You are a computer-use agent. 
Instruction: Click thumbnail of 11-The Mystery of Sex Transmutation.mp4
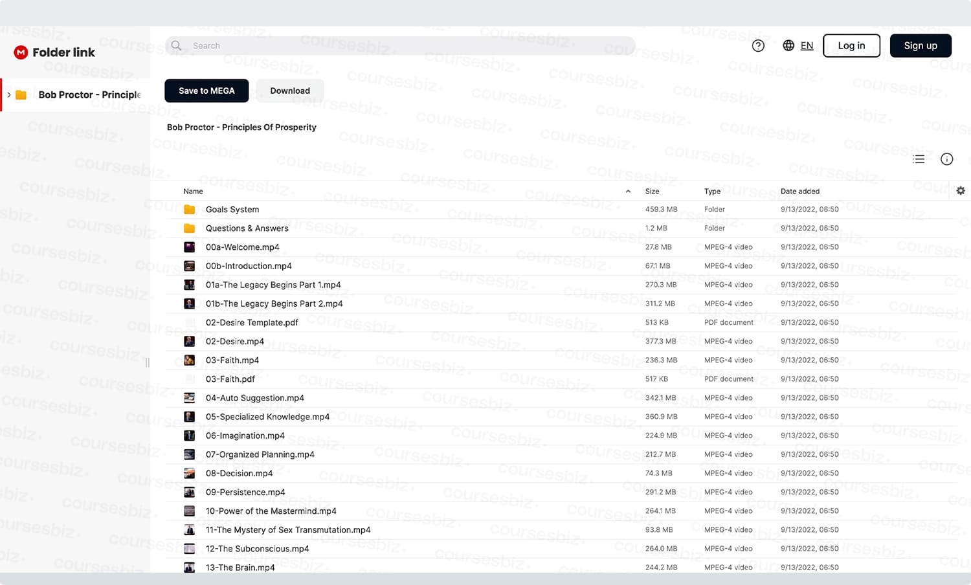[x=189, y=530]
